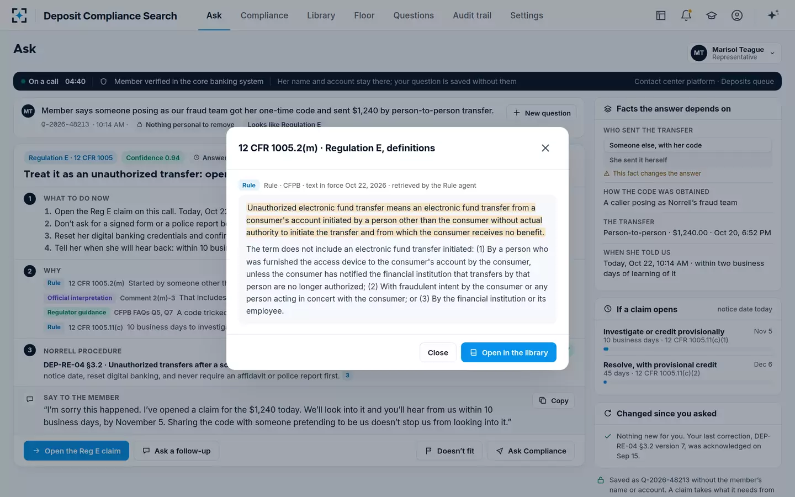The height and width of the screenshot is (497, 795).
Task: Start a New question
Action: [x=542, y=113]
